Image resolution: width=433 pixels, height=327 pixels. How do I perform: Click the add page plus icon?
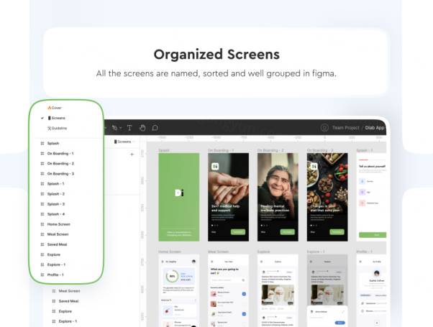point(132,154)
